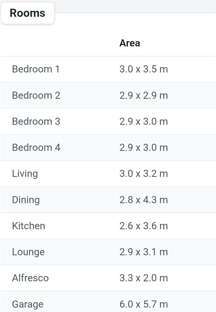Select the Rooms tab
Screen dimensions: 216x312
[27, 13]
